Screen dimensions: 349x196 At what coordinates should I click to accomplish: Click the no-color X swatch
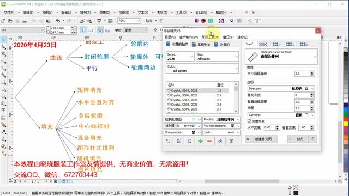pos(346,50)
